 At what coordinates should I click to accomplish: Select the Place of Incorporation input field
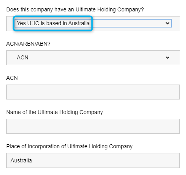click(93, 160)
